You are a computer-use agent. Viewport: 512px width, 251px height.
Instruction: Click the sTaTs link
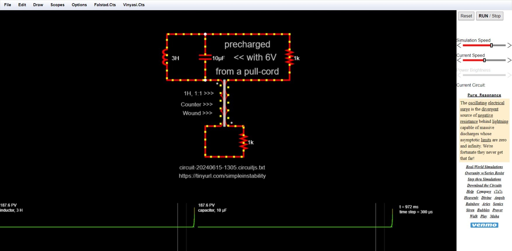[x=498, y=192]
